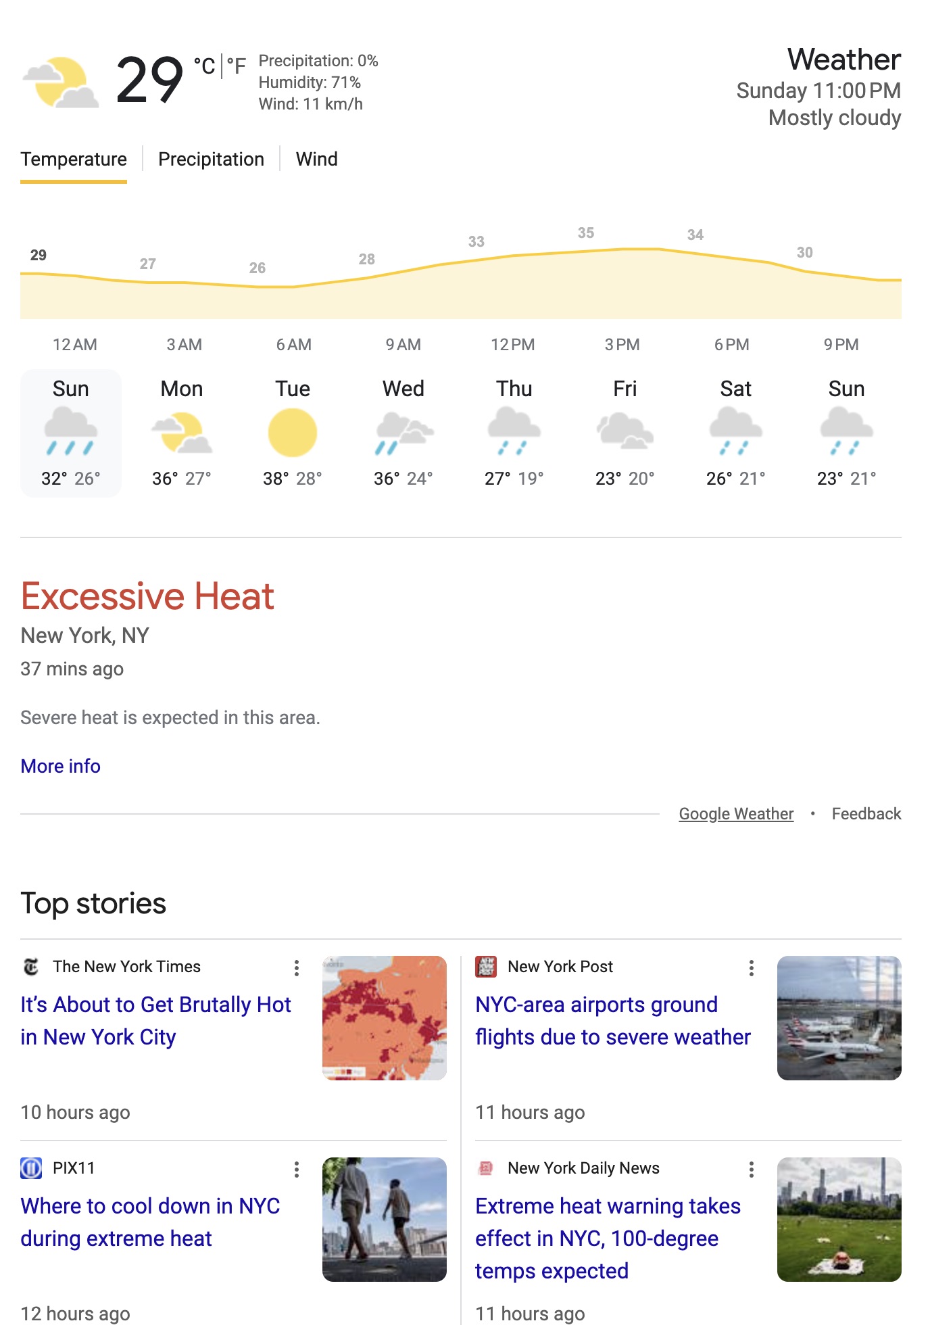Screen dimensions: 930x1344
Task: Select the 3 PM point on temperature graph
Action: 622,249
